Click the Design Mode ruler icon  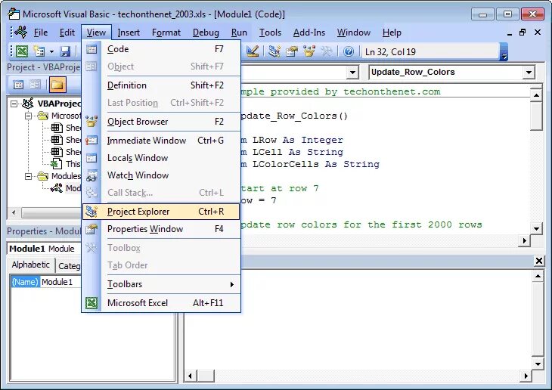point(253,51)
